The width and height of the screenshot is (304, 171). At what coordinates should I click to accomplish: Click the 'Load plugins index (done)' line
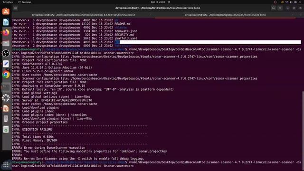49,115
